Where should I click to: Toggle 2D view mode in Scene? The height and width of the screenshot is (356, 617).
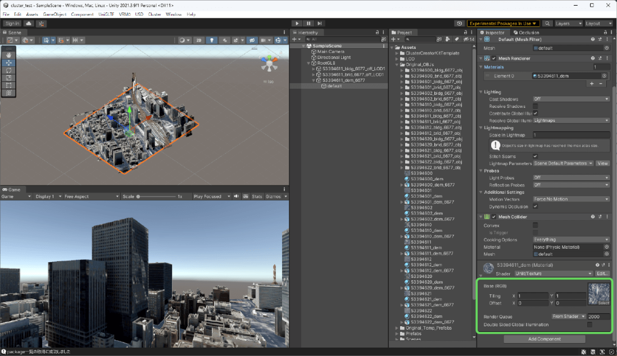tap(198, 40)
